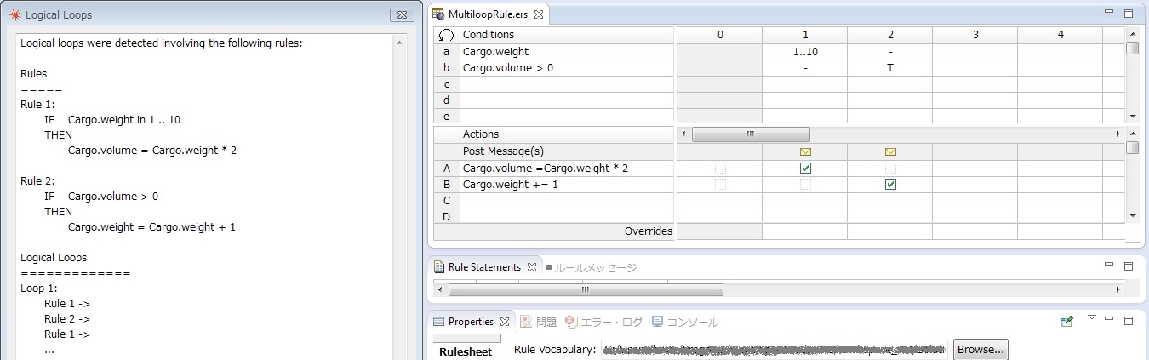1149x360 pixels.
Task: Select the Properties tab
Action: 471,322
